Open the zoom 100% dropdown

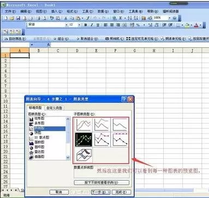click(169, 18)
